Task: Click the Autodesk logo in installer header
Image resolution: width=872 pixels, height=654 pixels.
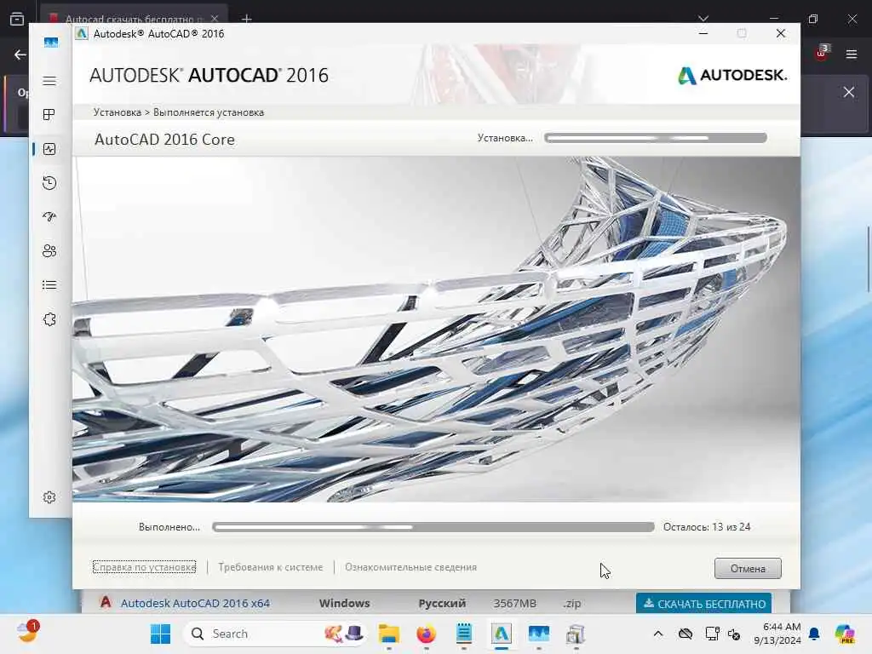Action: point(731,75)
